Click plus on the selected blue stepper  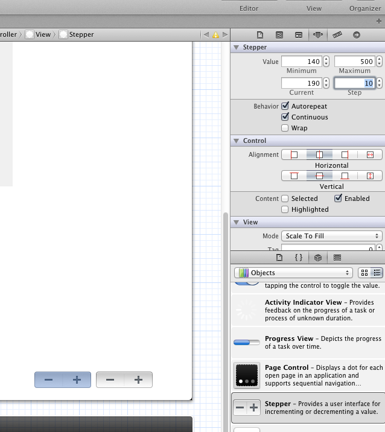tap(77, 380)
